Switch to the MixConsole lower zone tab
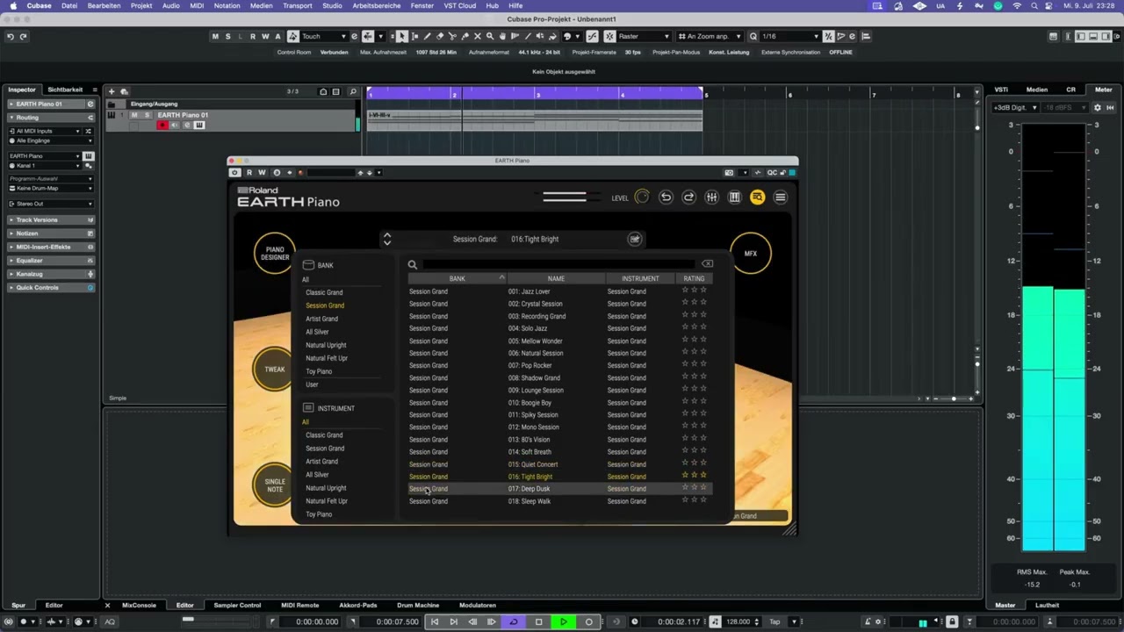 coord(139,605)
